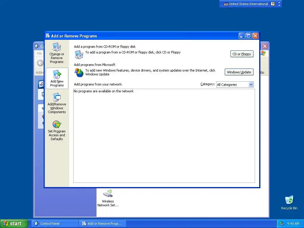The height and width of the screenshot is (228, 304).
Task: Close the Control Panel window behind
Action: click(265, 46)
